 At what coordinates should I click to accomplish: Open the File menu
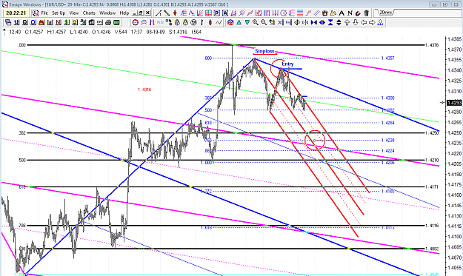[x=44, y=13]
